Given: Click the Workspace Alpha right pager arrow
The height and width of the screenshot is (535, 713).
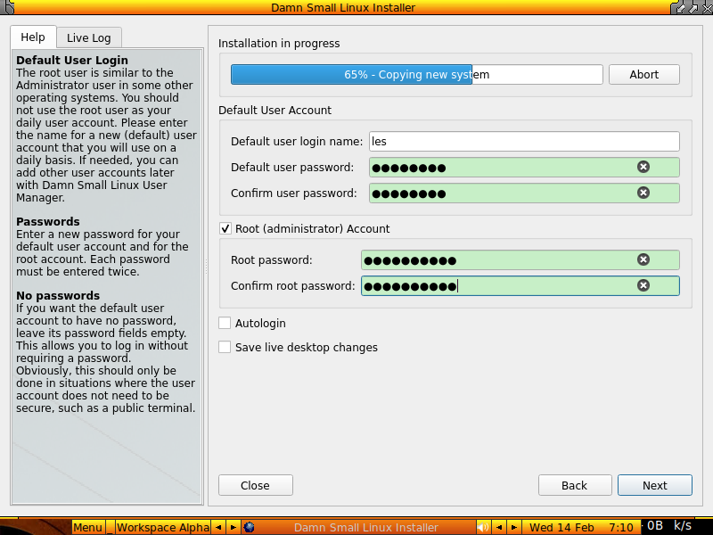Looking at the screenshot, I should pyautogui.click(x=233, y=527).
